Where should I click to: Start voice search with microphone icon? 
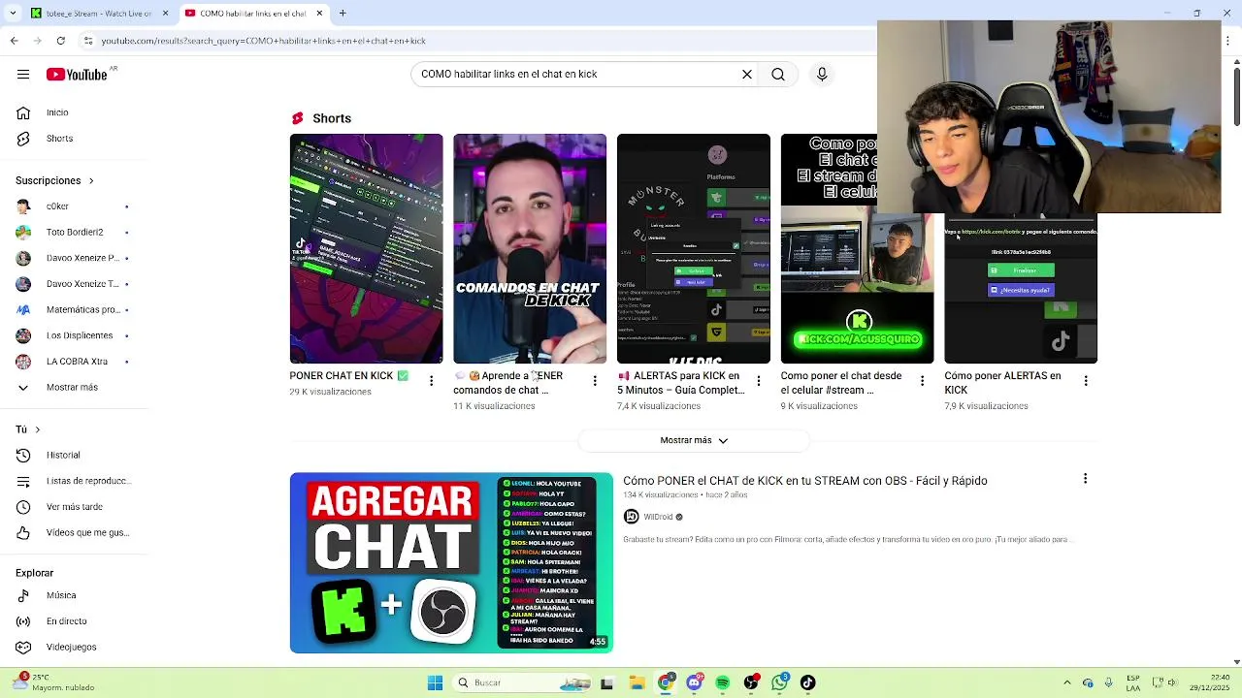pyautogui.click(x=822, y=74)
